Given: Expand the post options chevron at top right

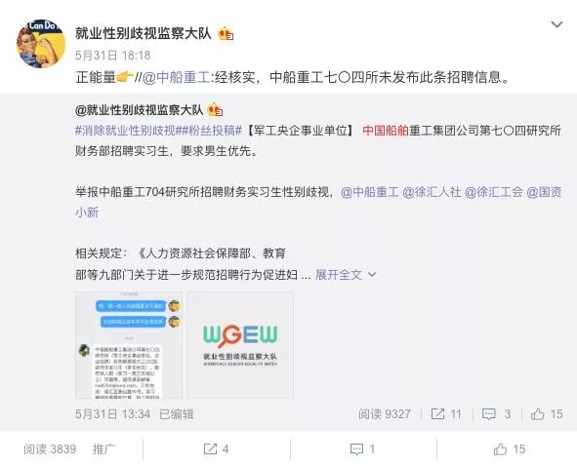Looking at the screenshot, I should pos(556,24).
